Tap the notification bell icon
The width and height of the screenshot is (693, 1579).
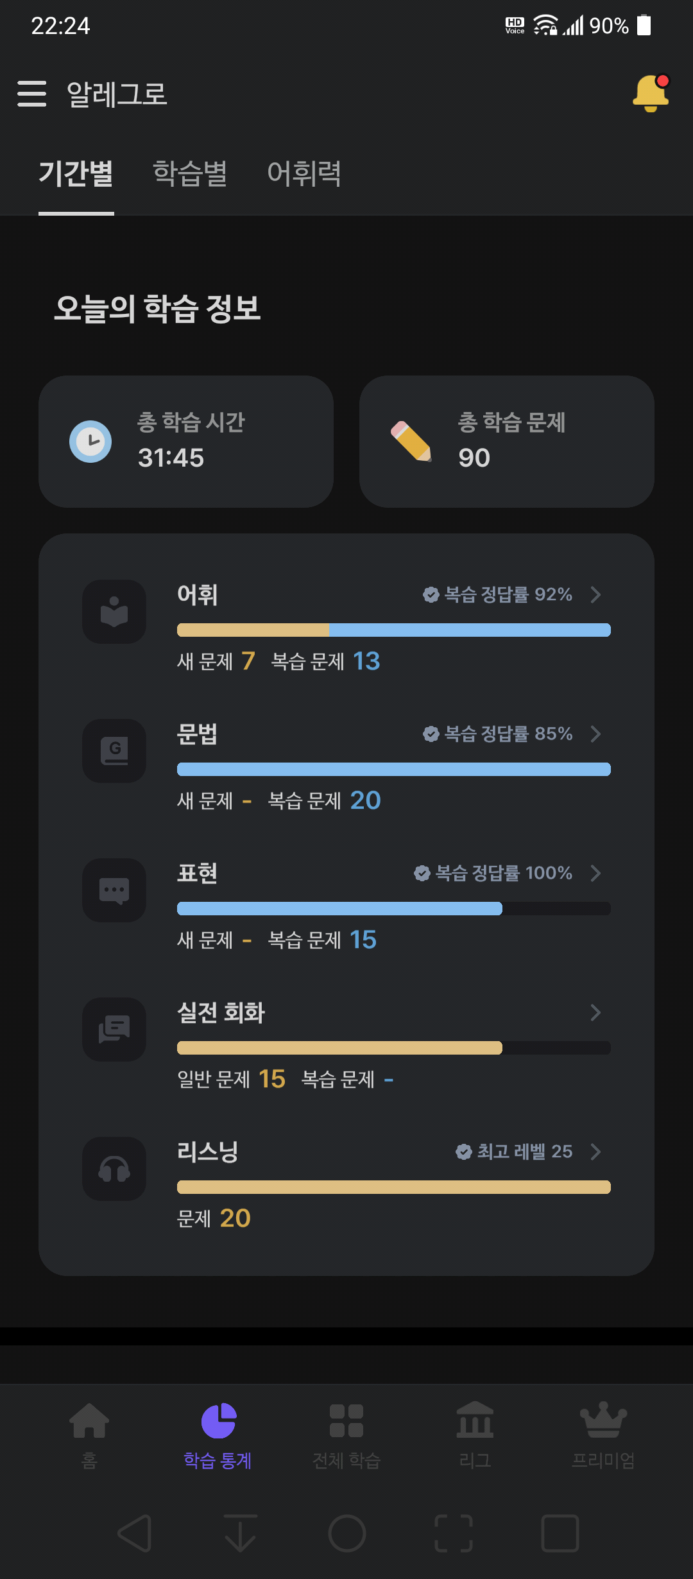coord(651,94)
